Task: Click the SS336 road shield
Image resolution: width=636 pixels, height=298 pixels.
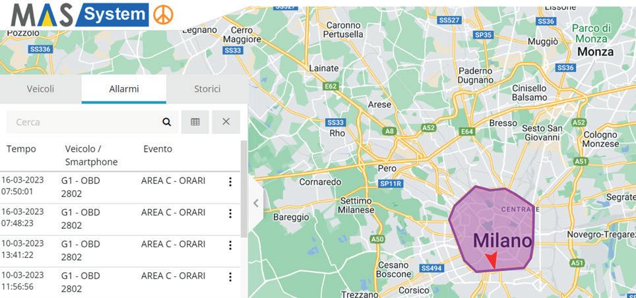Action: point(41,49)
